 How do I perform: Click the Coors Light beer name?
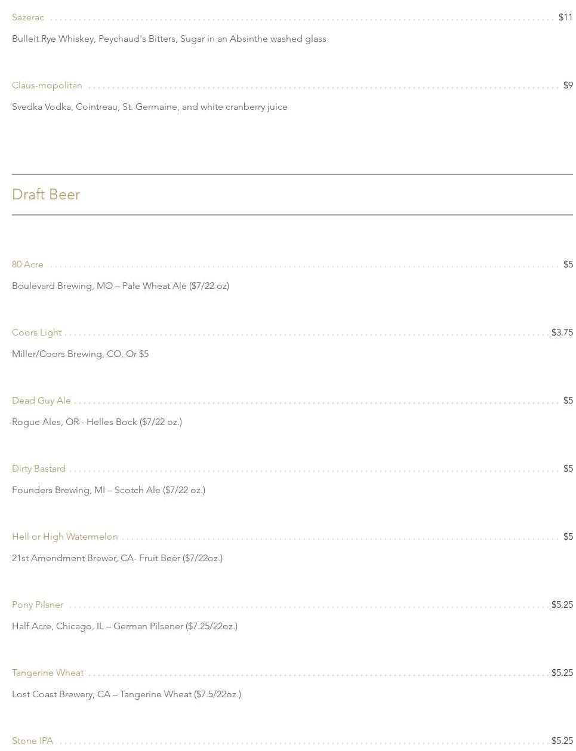(36, 333)
